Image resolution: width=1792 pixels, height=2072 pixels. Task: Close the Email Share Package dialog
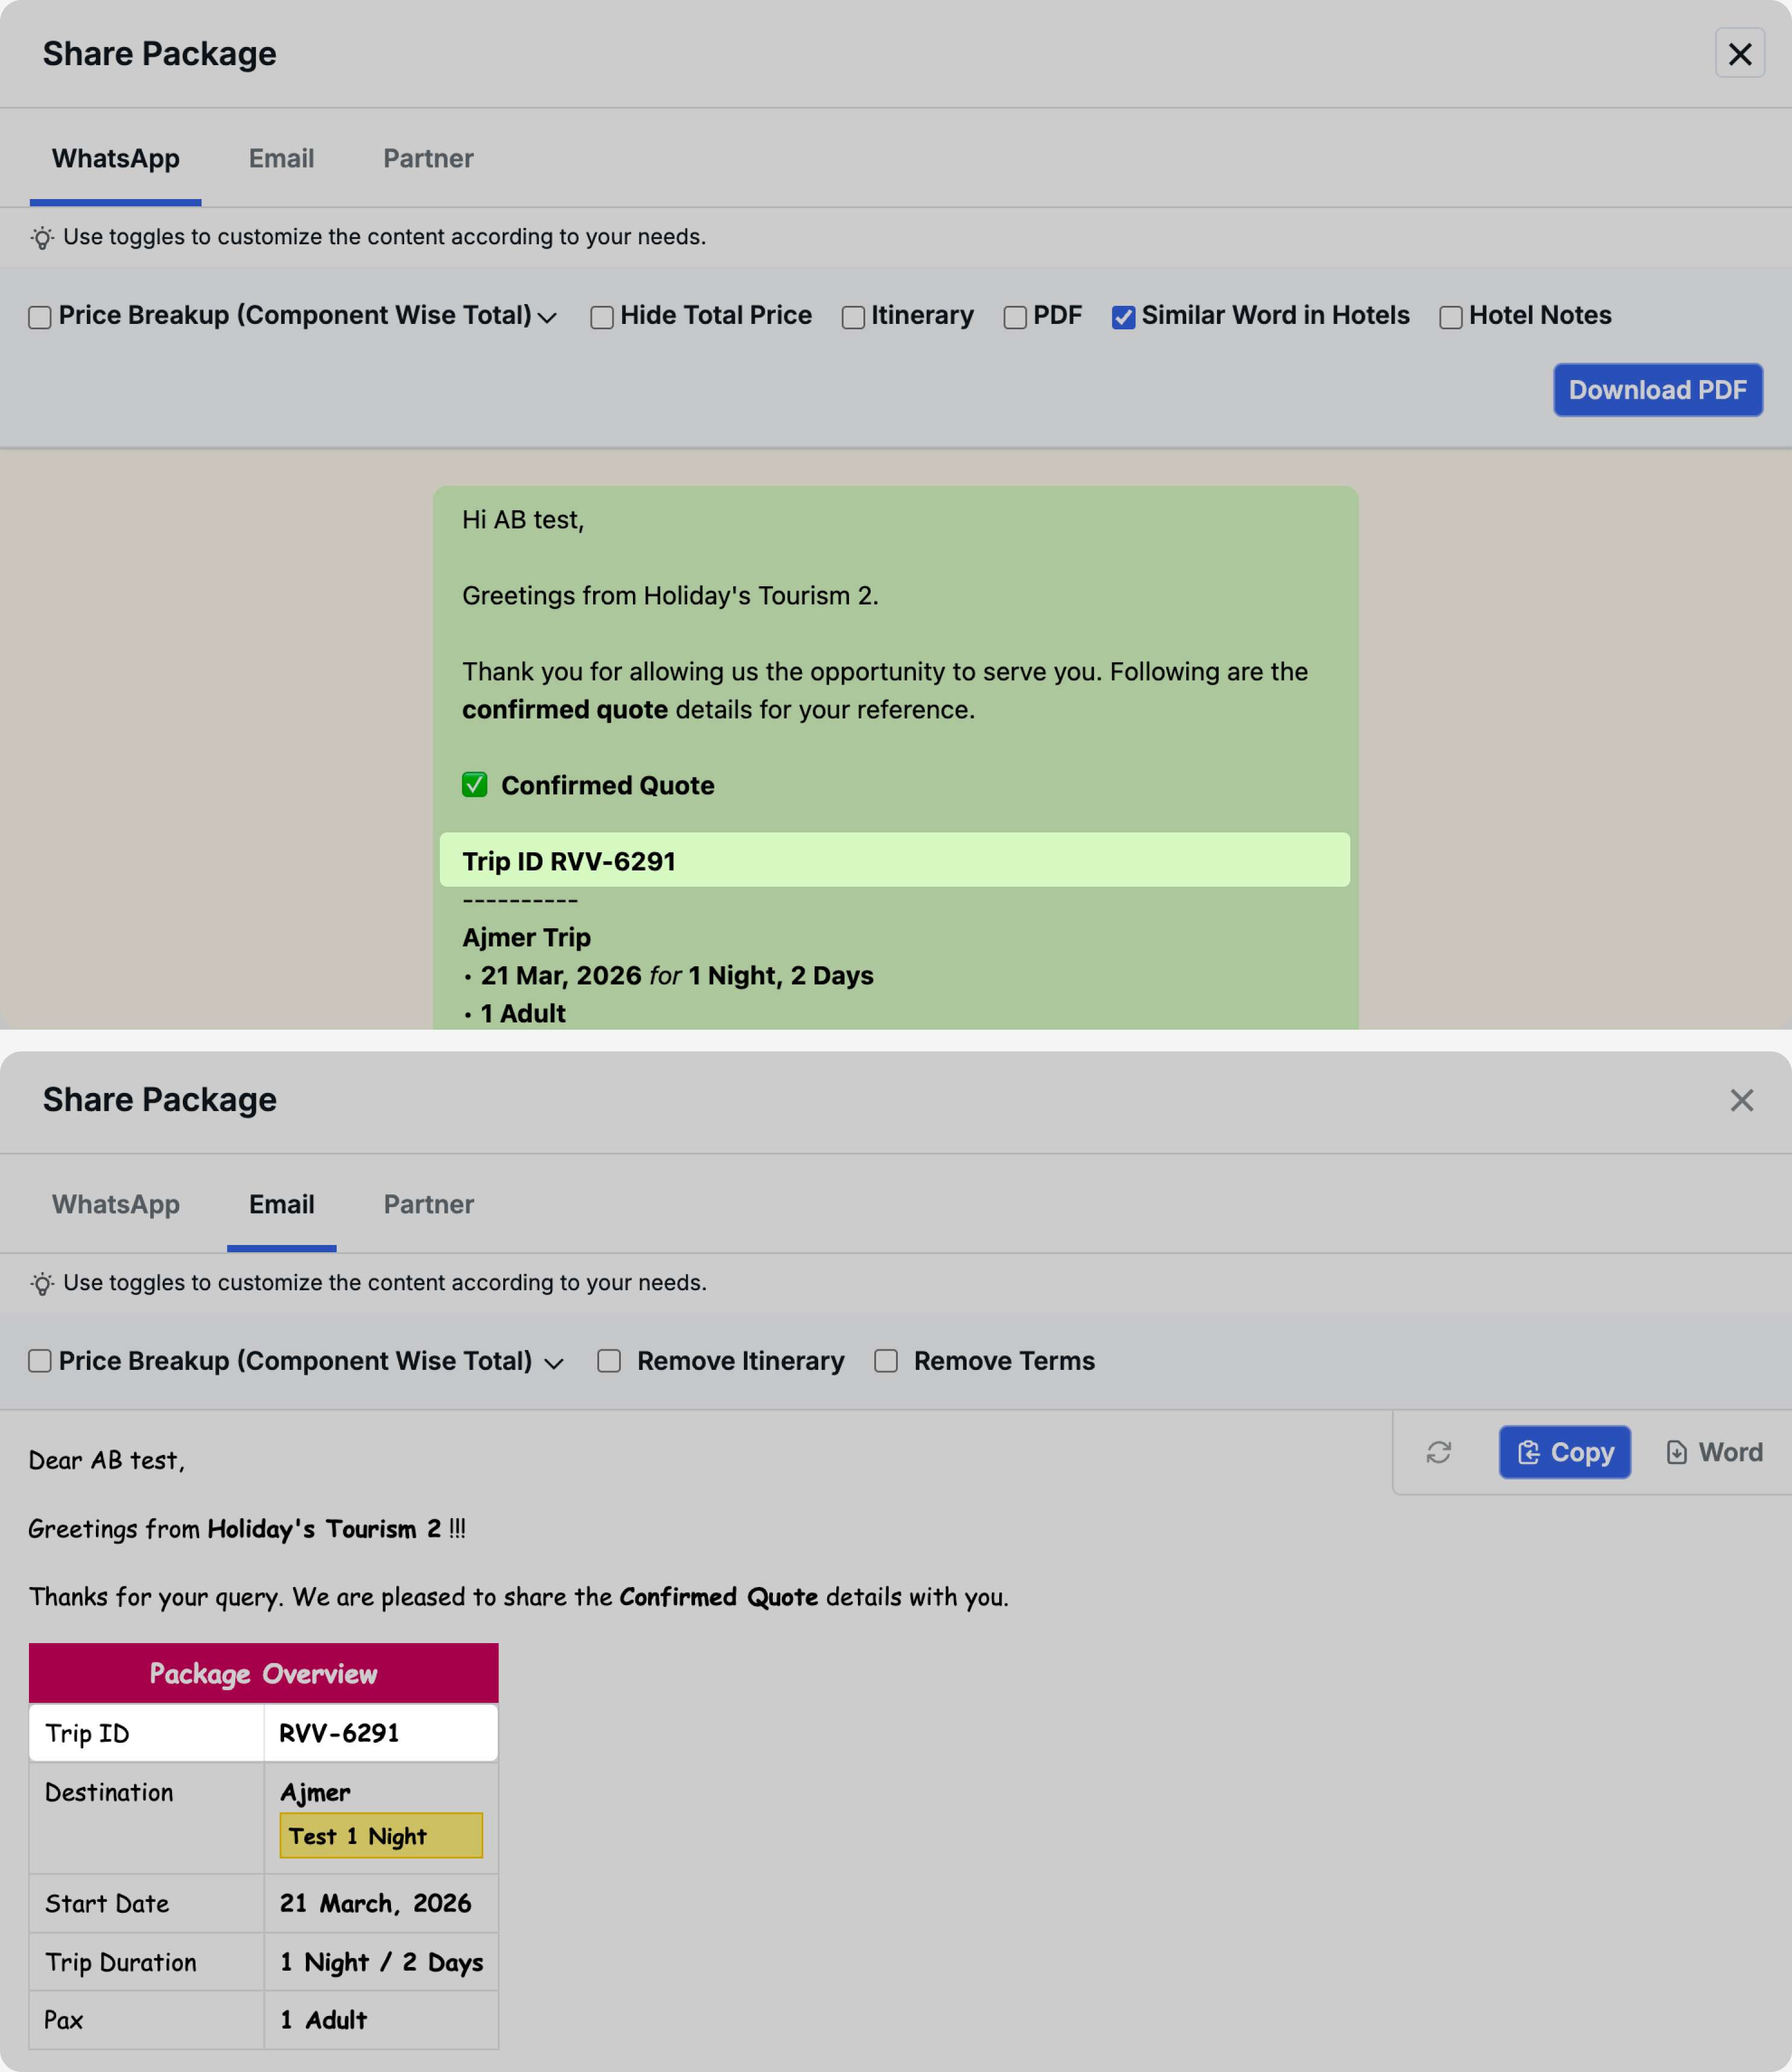pos(1741,1100)
